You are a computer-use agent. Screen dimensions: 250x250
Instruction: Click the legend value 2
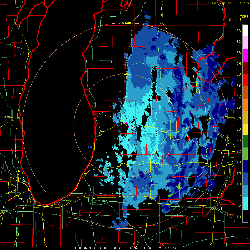(x=240, y=206)
